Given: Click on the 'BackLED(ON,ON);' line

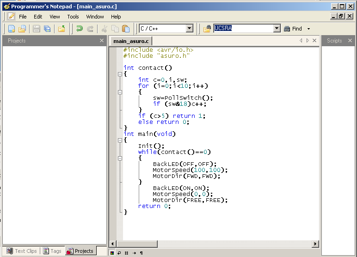Looking at the screenshot, I should (x=181, y=188).
